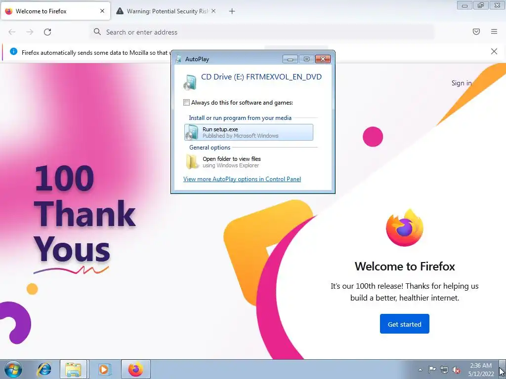
Task: Click the Firefox forward arrow
Action: click(30, 32)
